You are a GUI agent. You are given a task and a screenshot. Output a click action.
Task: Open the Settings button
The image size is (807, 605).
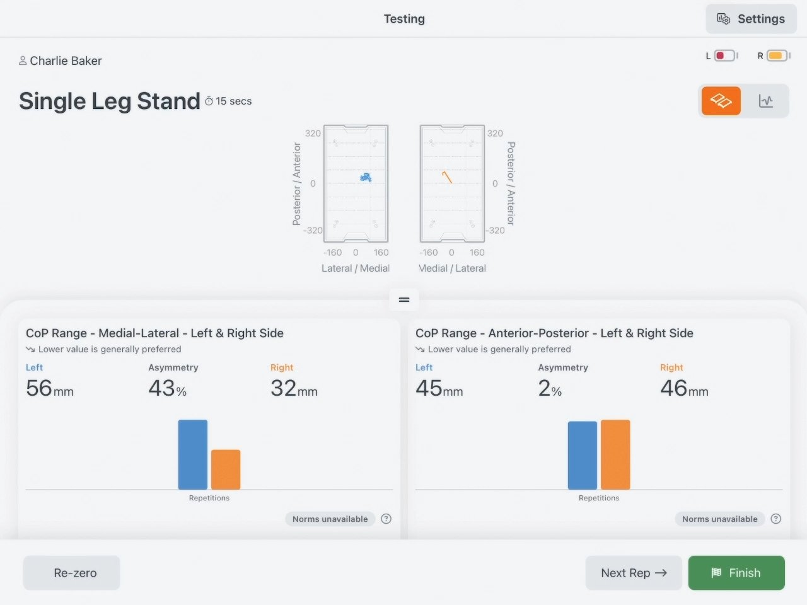(x=751, y=19)
